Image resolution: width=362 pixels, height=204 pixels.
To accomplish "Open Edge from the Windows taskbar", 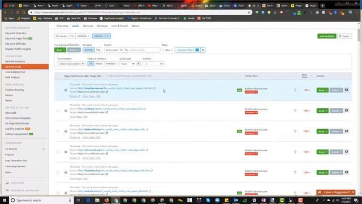I will click(x=88, y=200).
